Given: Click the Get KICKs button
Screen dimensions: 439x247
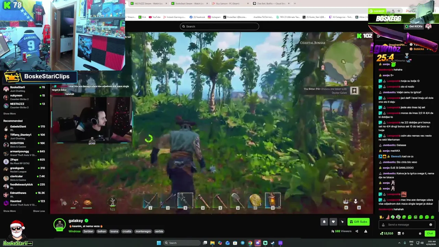Looking at the screenshot, I should 414,26.
